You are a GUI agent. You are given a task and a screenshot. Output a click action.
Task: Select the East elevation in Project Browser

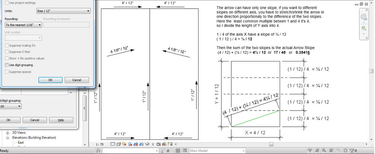click(x=21, y=142)
